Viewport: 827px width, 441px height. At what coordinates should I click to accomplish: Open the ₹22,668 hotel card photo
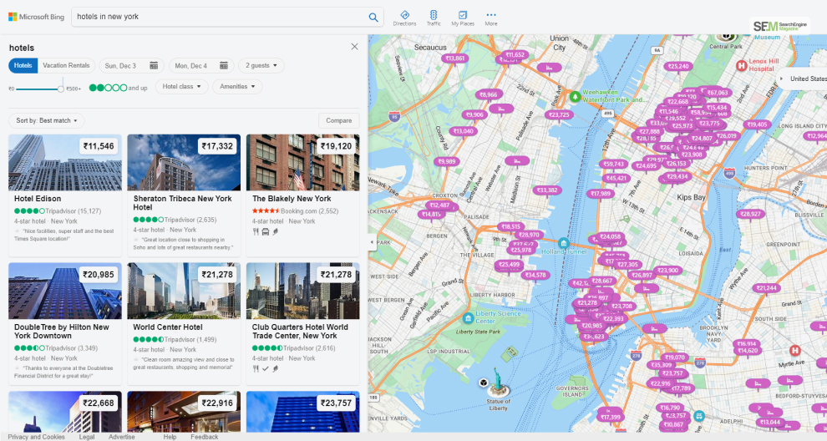(x=65, y=412)
